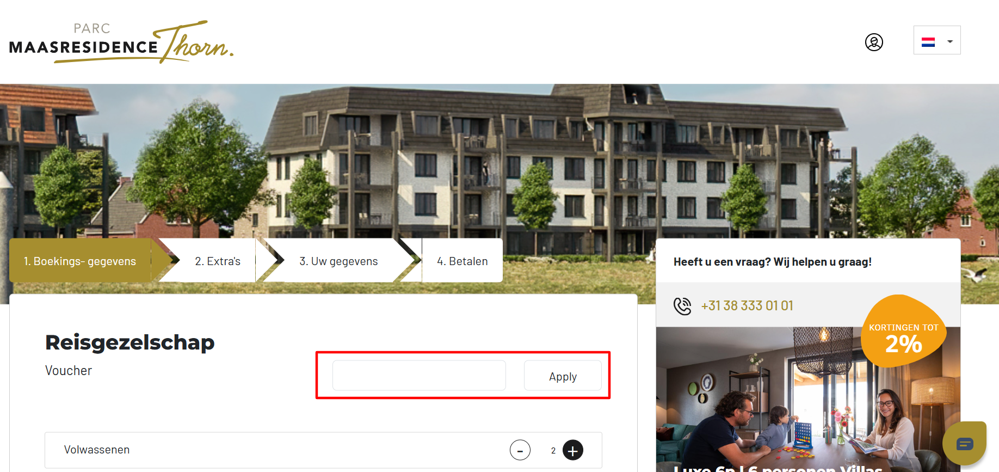Increase Volwassenen count with plus button
This screenshot has height=472, width=999.
(x=572, y=450)
